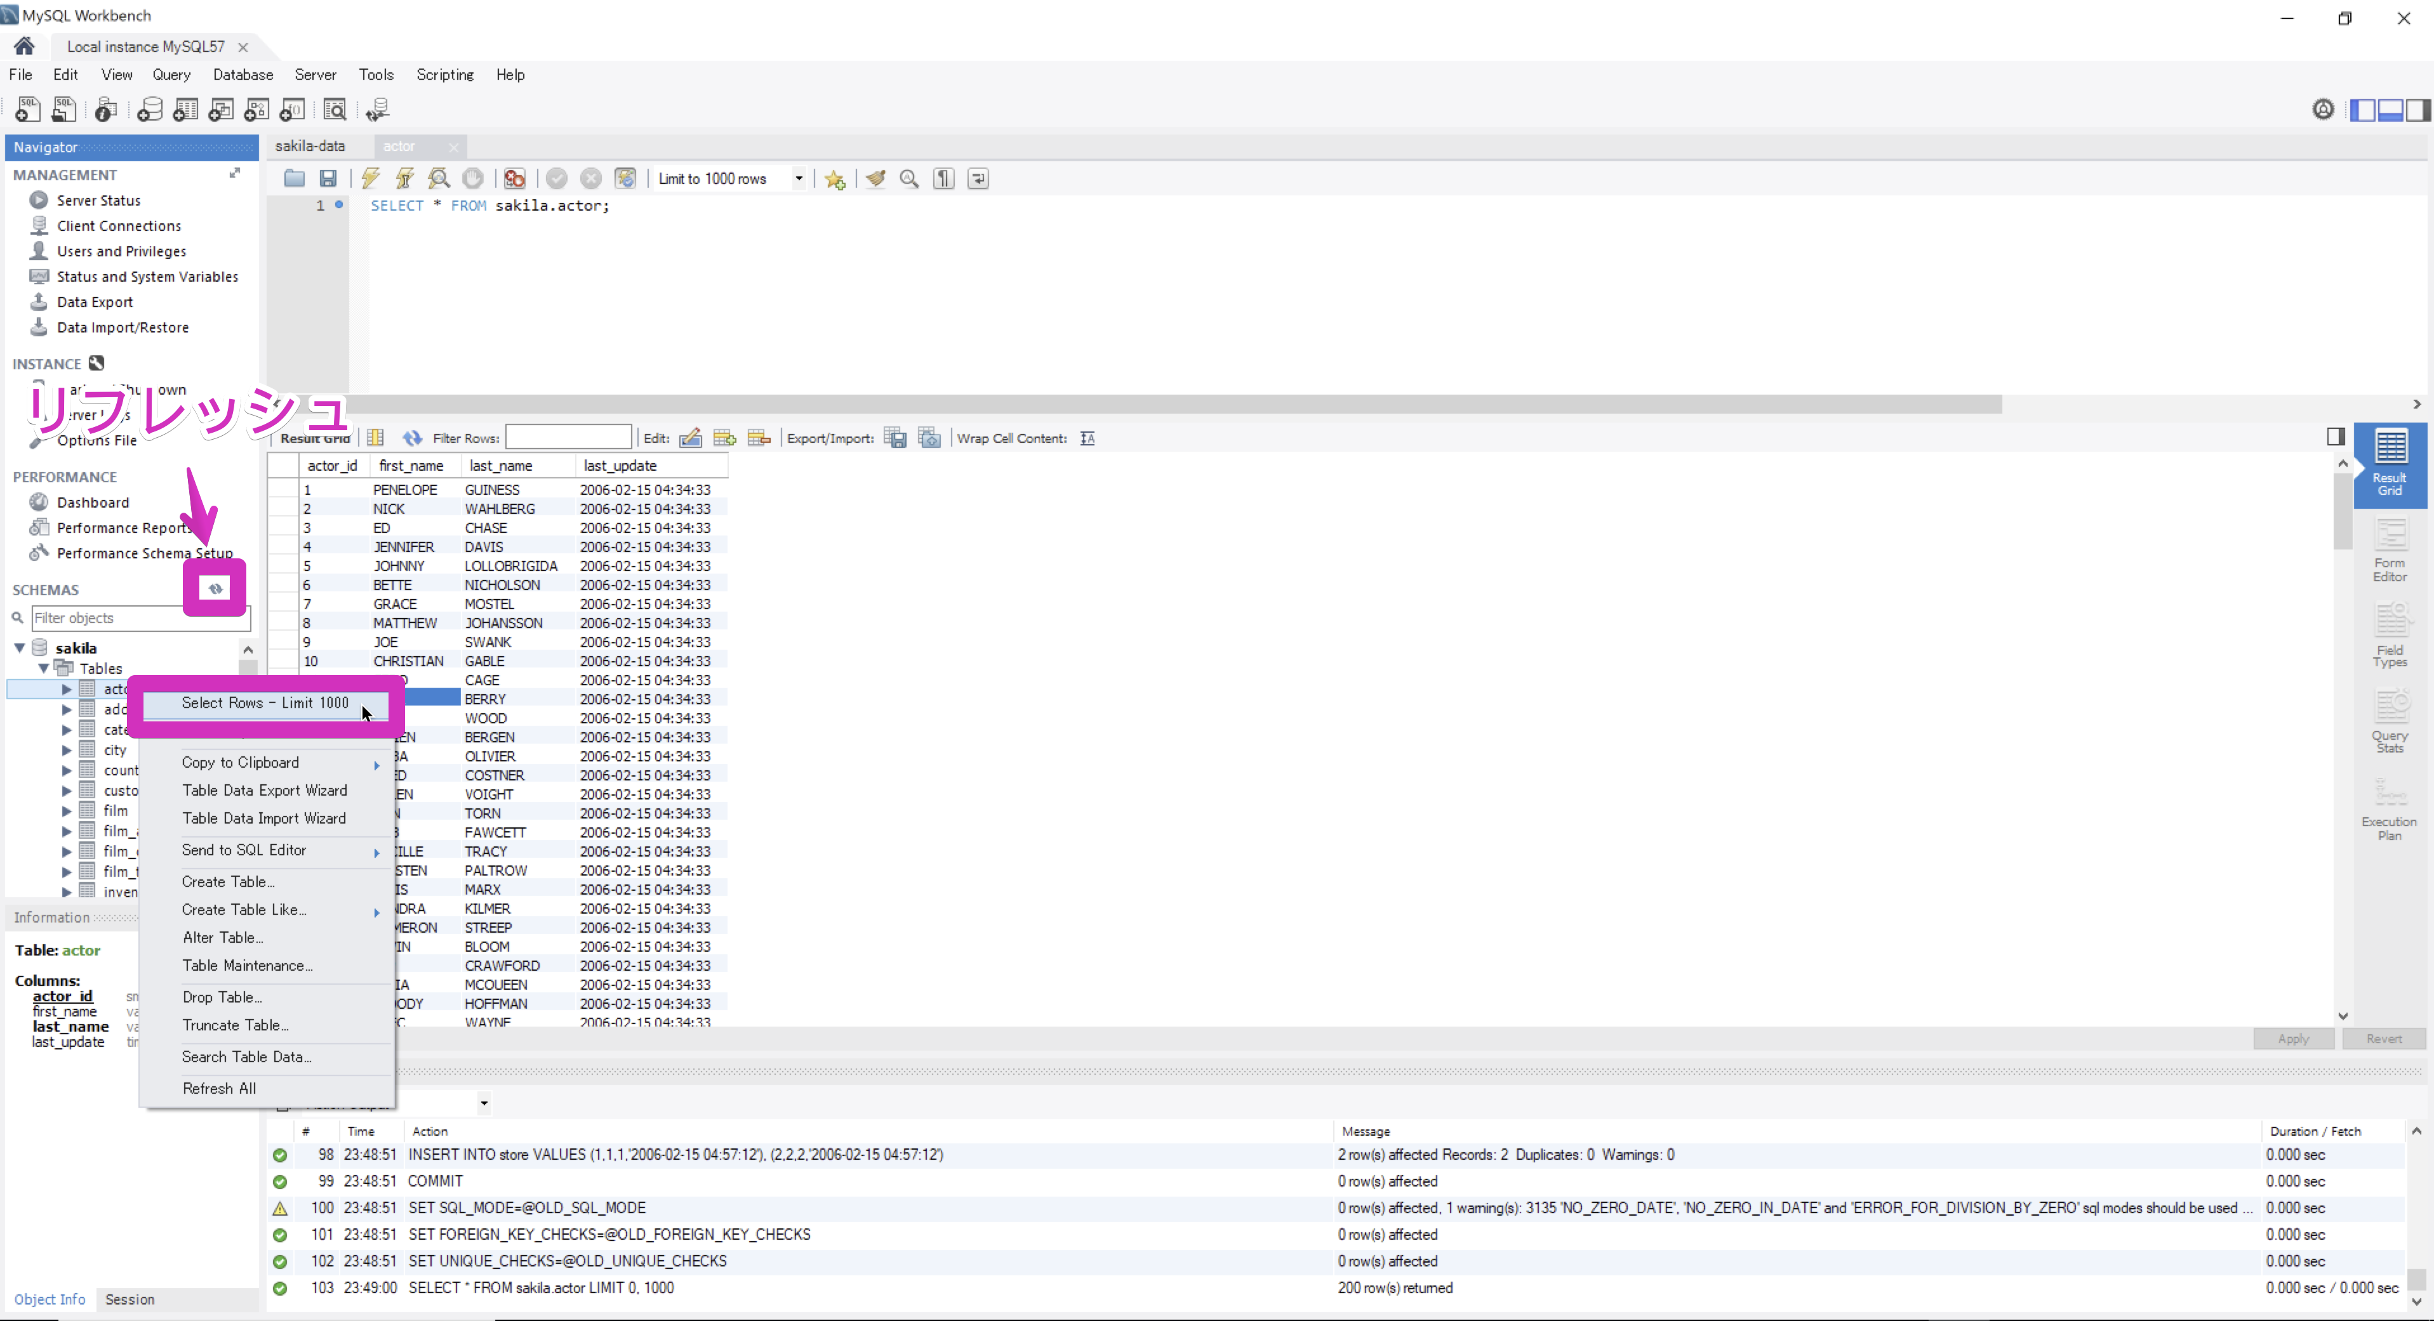
Task: Click the Apply button below the result grid
Action: 2293,1038
